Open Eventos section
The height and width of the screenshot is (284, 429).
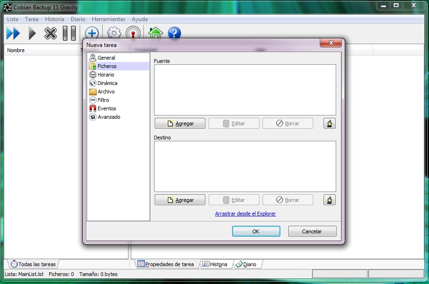pyautogui.click(x=119, y=109)
